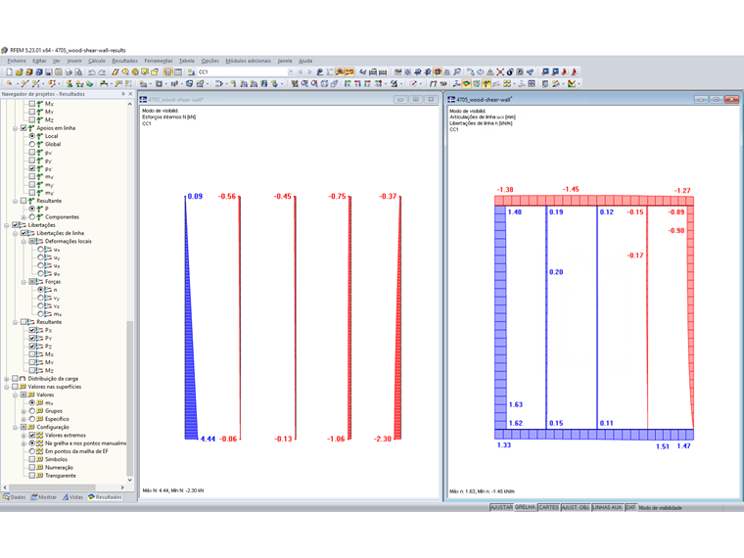Viewport: 744px width, 558px height.
Task: Toggle LINHAS AUX status bar button
Action: click(607, 507)
